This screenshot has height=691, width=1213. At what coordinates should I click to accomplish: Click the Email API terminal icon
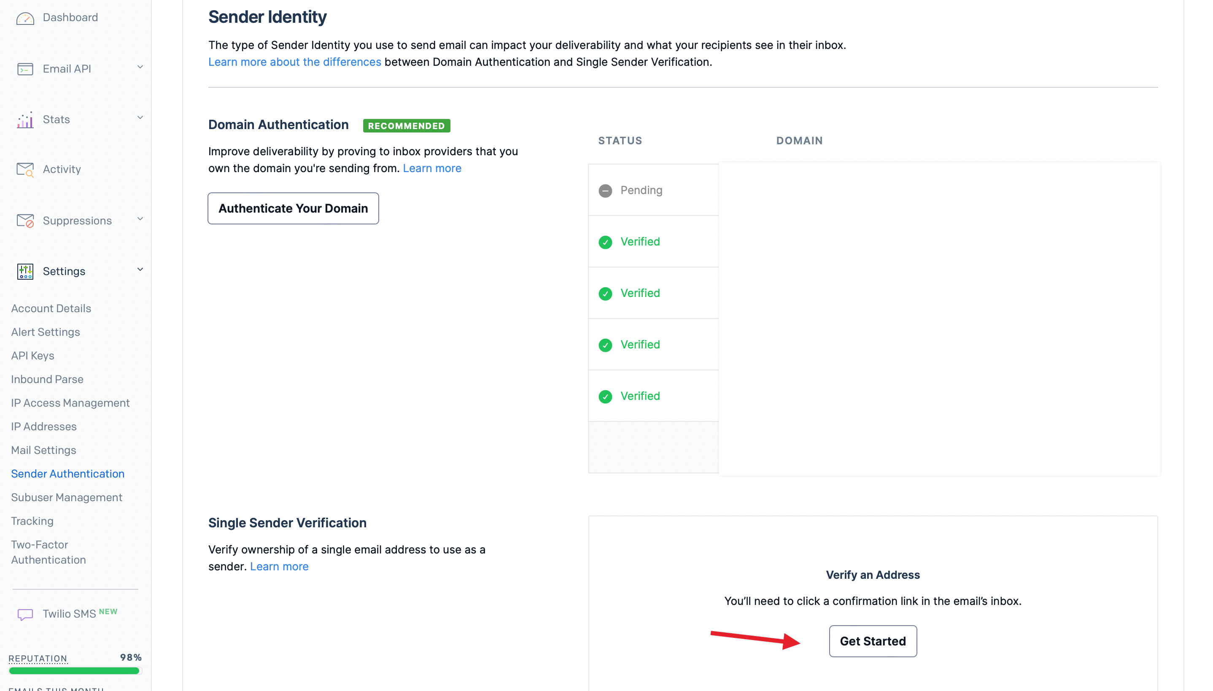click(25, 69)
